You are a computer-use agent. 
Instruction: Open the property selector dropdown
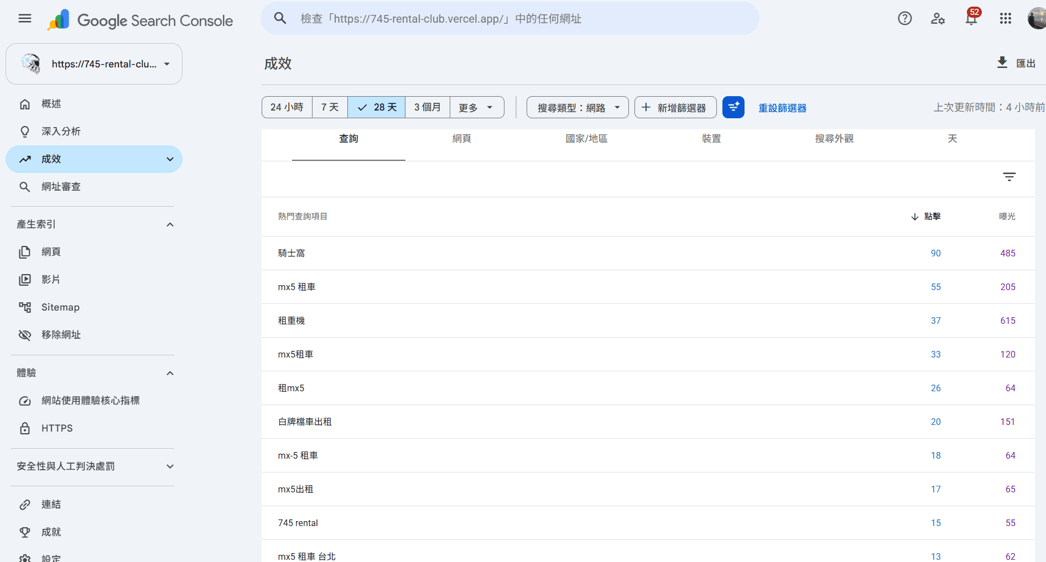(94, 64)
